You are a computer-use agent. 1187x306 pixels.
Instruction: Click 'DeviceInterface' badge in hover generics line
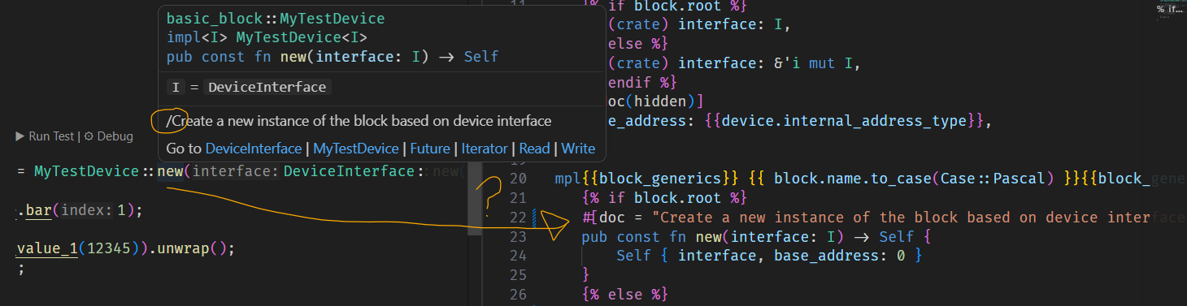point(267,87)
